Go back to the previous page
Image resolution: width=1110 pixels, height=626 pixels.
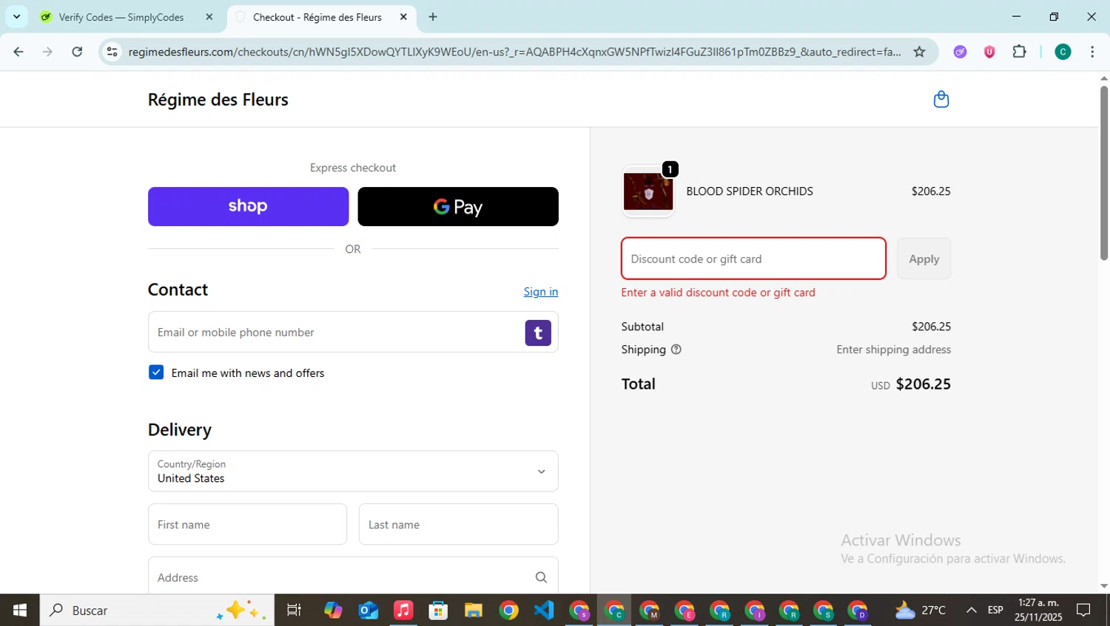click(x=18, y=52)
